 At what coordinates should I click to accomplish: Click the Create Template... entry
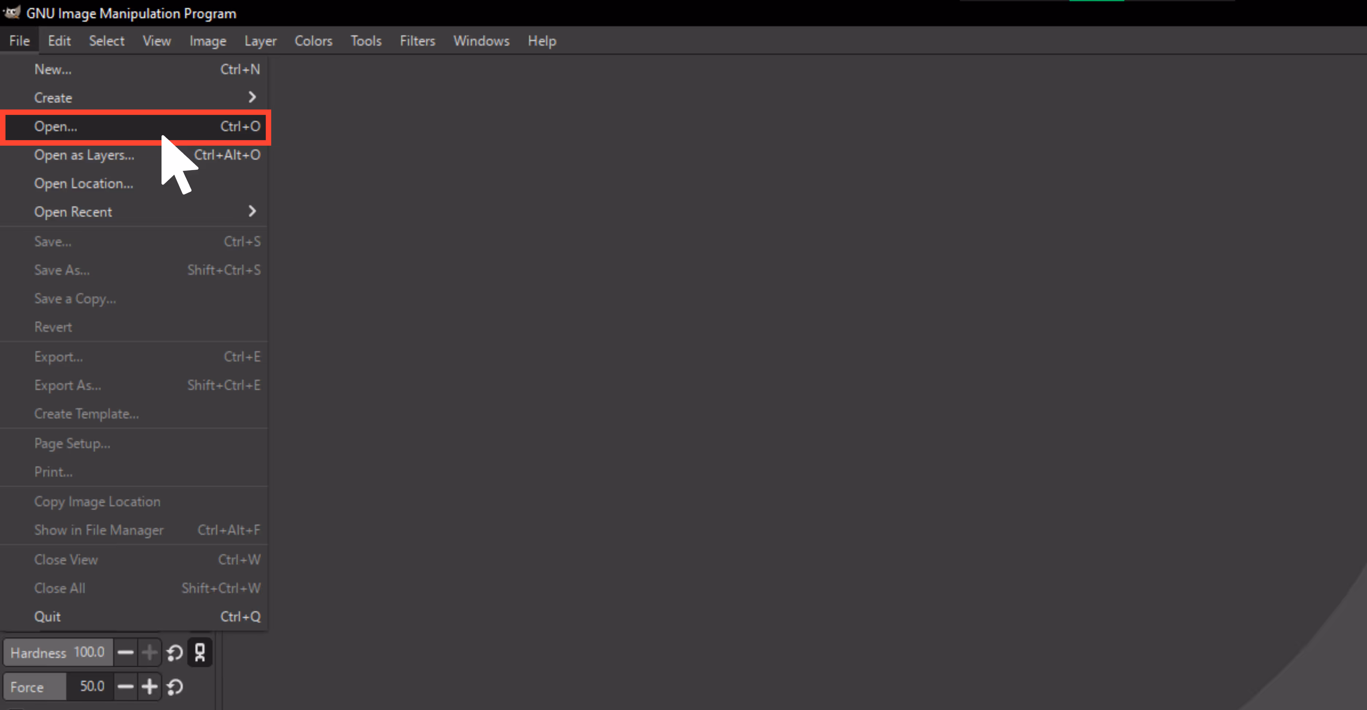point(134,414)
